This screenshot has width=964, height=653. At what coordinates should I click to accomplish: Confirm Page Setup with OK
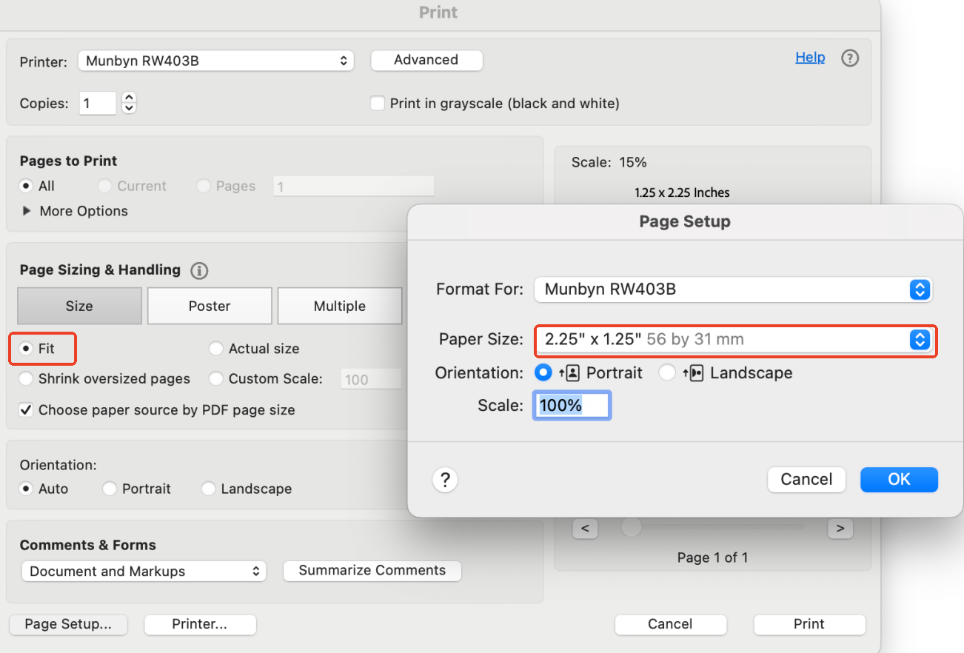(899, 480)
